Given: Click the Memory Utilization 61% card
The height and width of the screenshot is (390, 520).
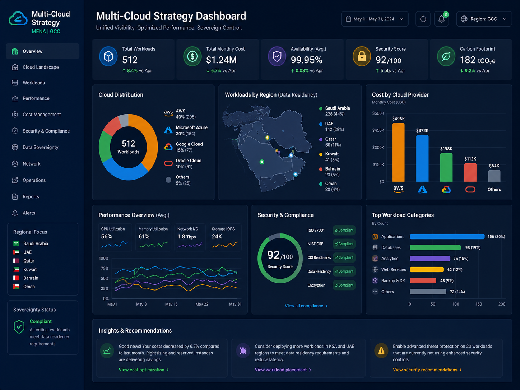Looking at the screenshot, I should 153,237.
